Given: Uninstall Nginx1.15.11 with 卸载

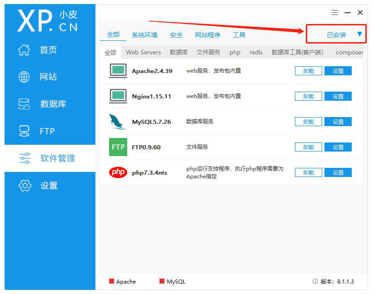Looking at the screenshot, I should 309,96.
